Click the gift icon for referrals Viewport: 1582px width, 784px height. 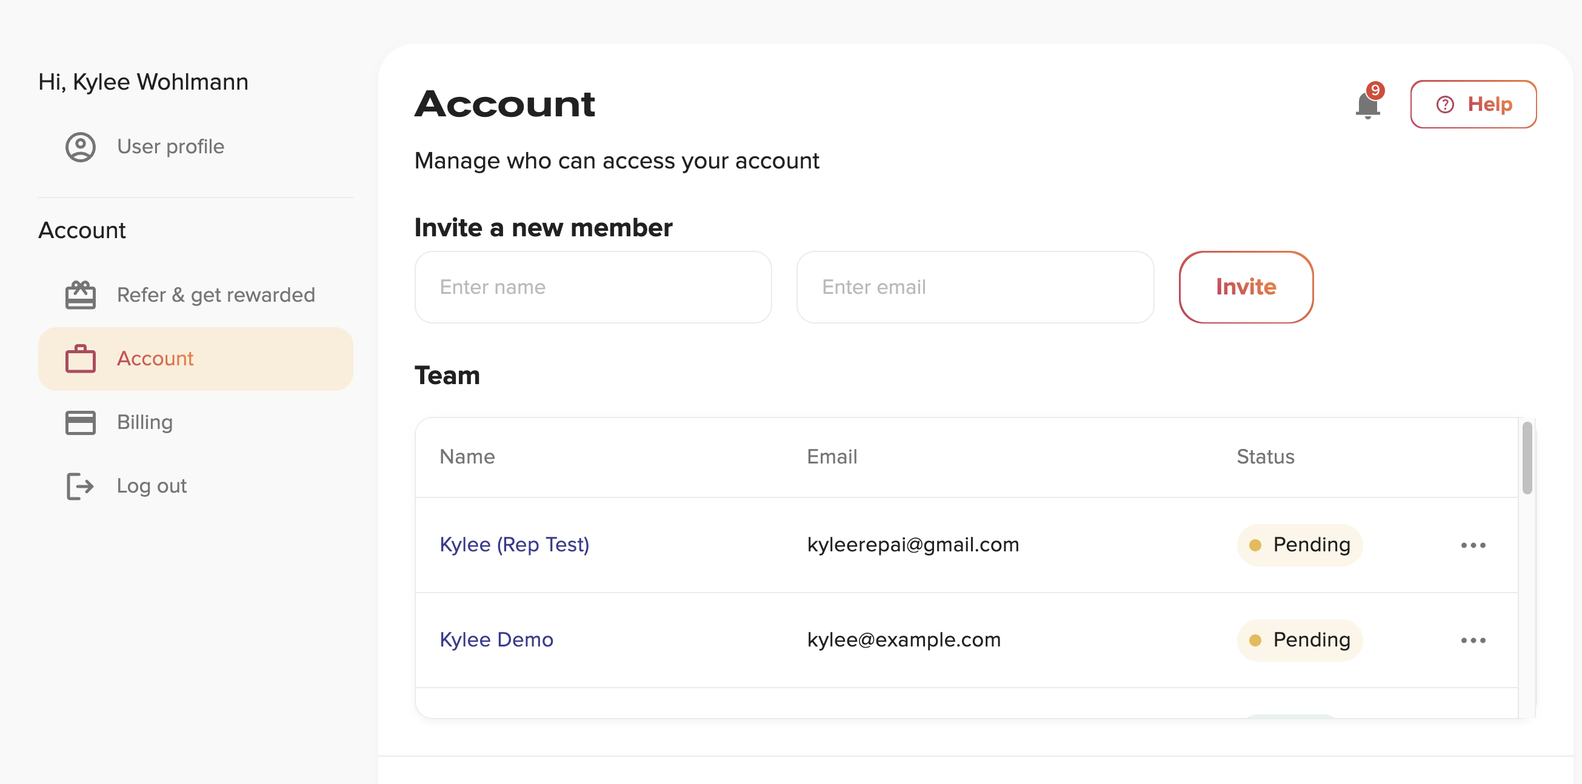pos(81,294)
